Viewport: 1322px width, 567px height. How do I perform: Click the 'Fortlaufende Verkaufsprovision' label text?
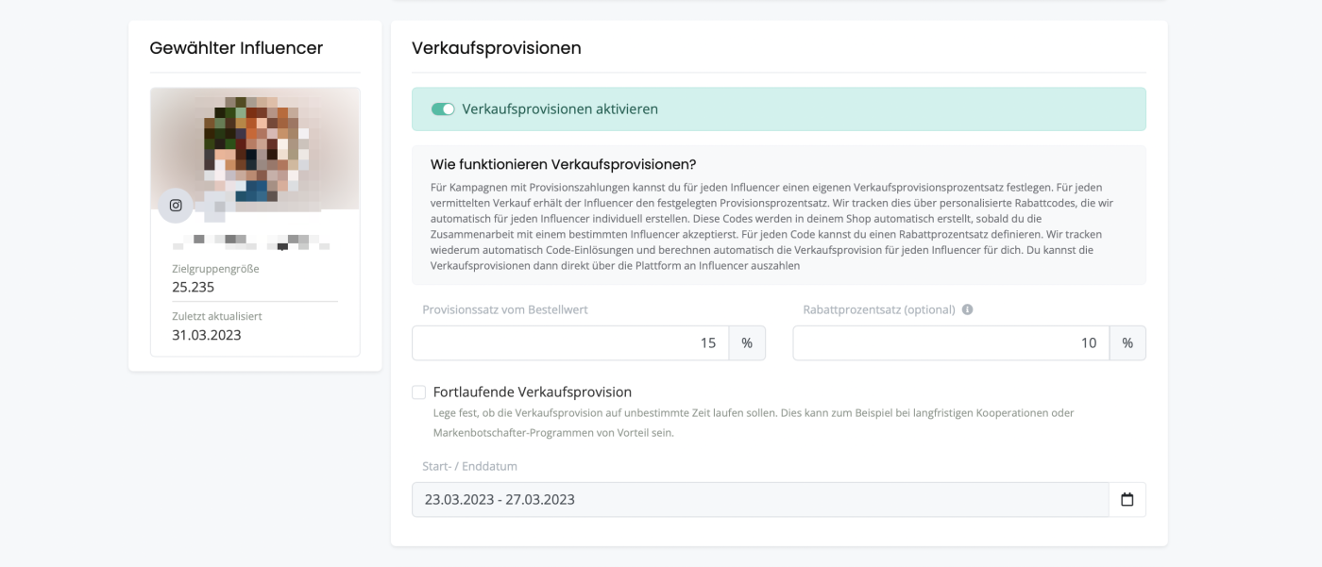coord(533,392)
